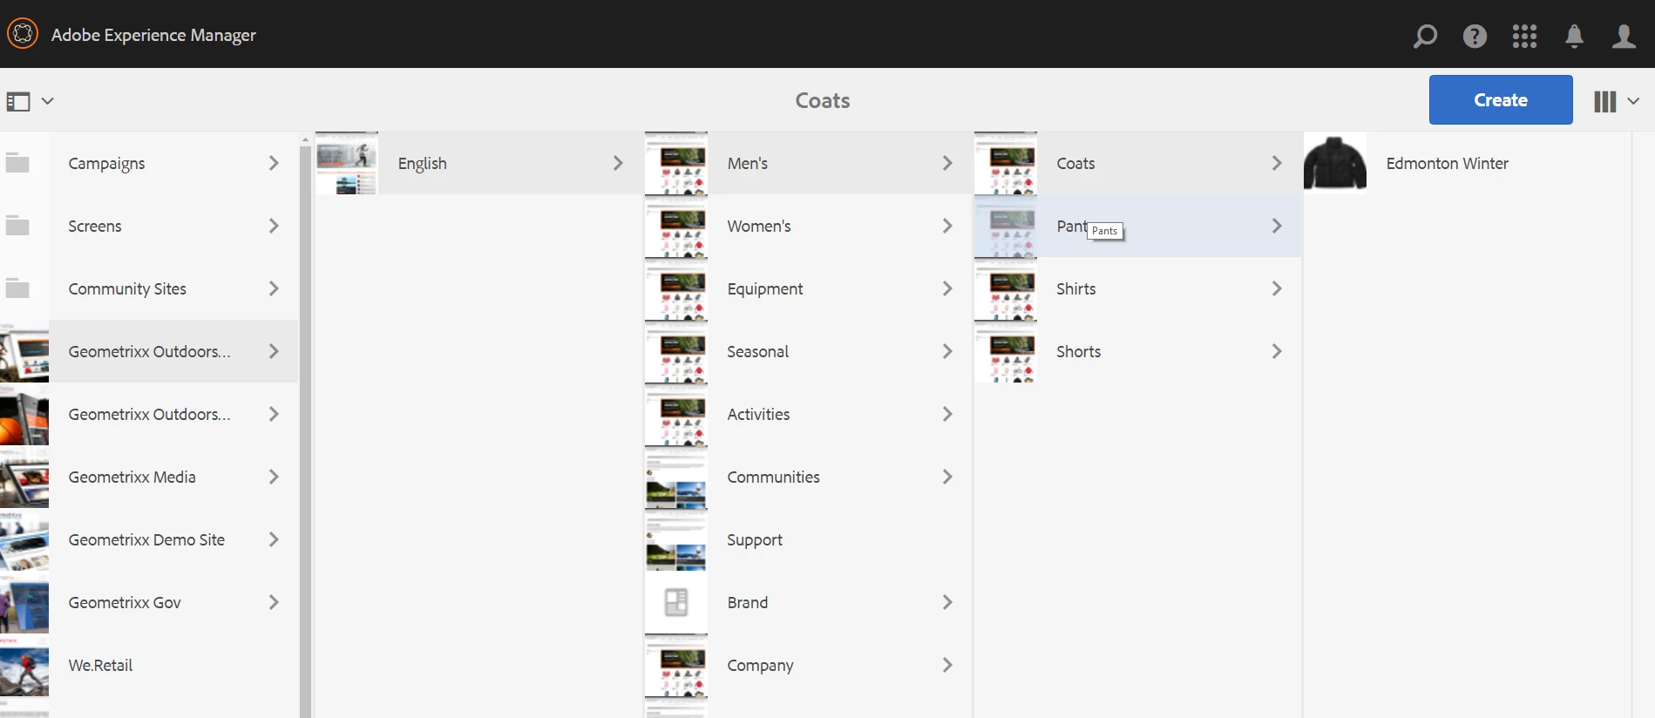Select the Geometrixx Gov thumbnail
The width and height of the screenshot is (1655, 718).
coord(24,602)
